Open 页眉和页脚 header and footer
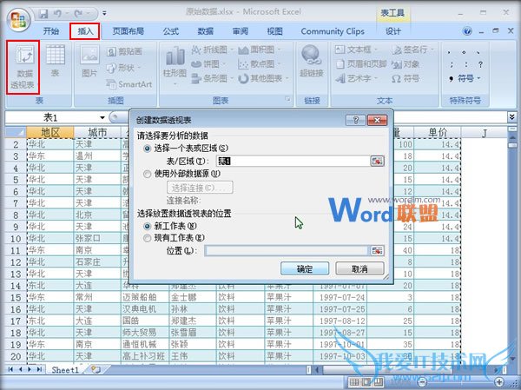 [361, 63]
